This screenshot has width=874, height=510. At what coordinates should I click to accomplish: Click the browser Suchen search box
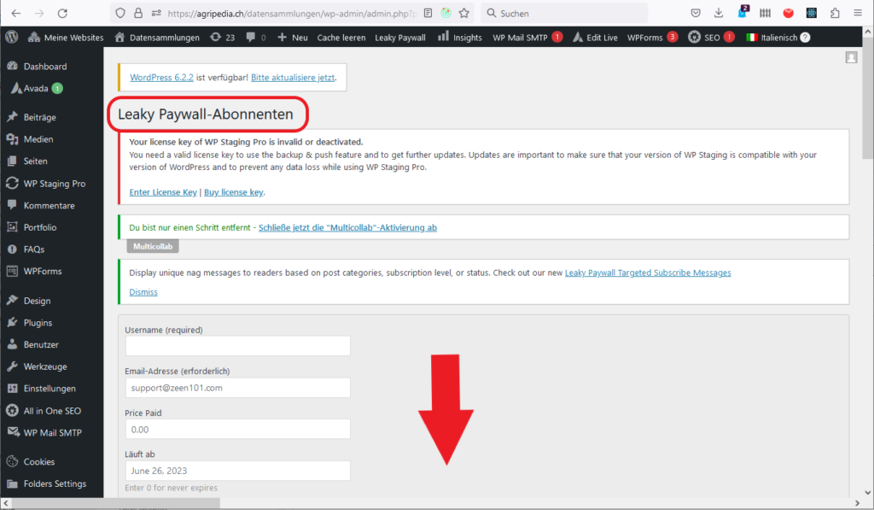564,14
